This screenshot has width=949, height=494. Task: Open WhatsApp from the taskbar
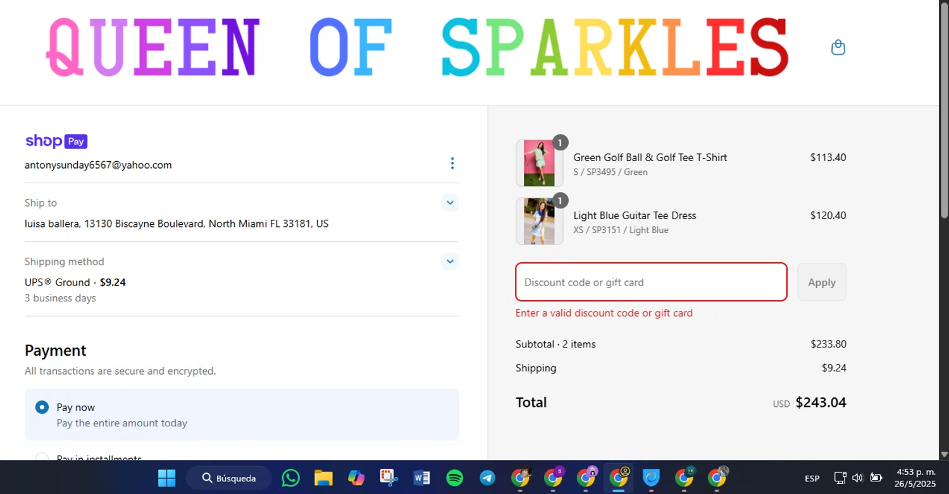[x=290, y=478]
